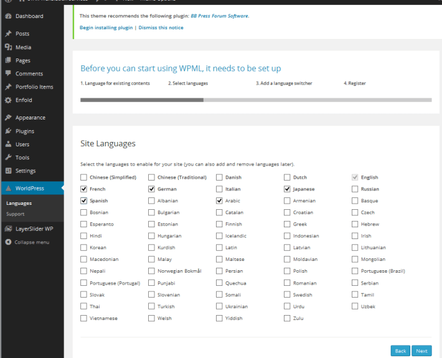Check the Turkish language checkbox
The width and height of the screenshot is (442, 358).
(151, 306)
